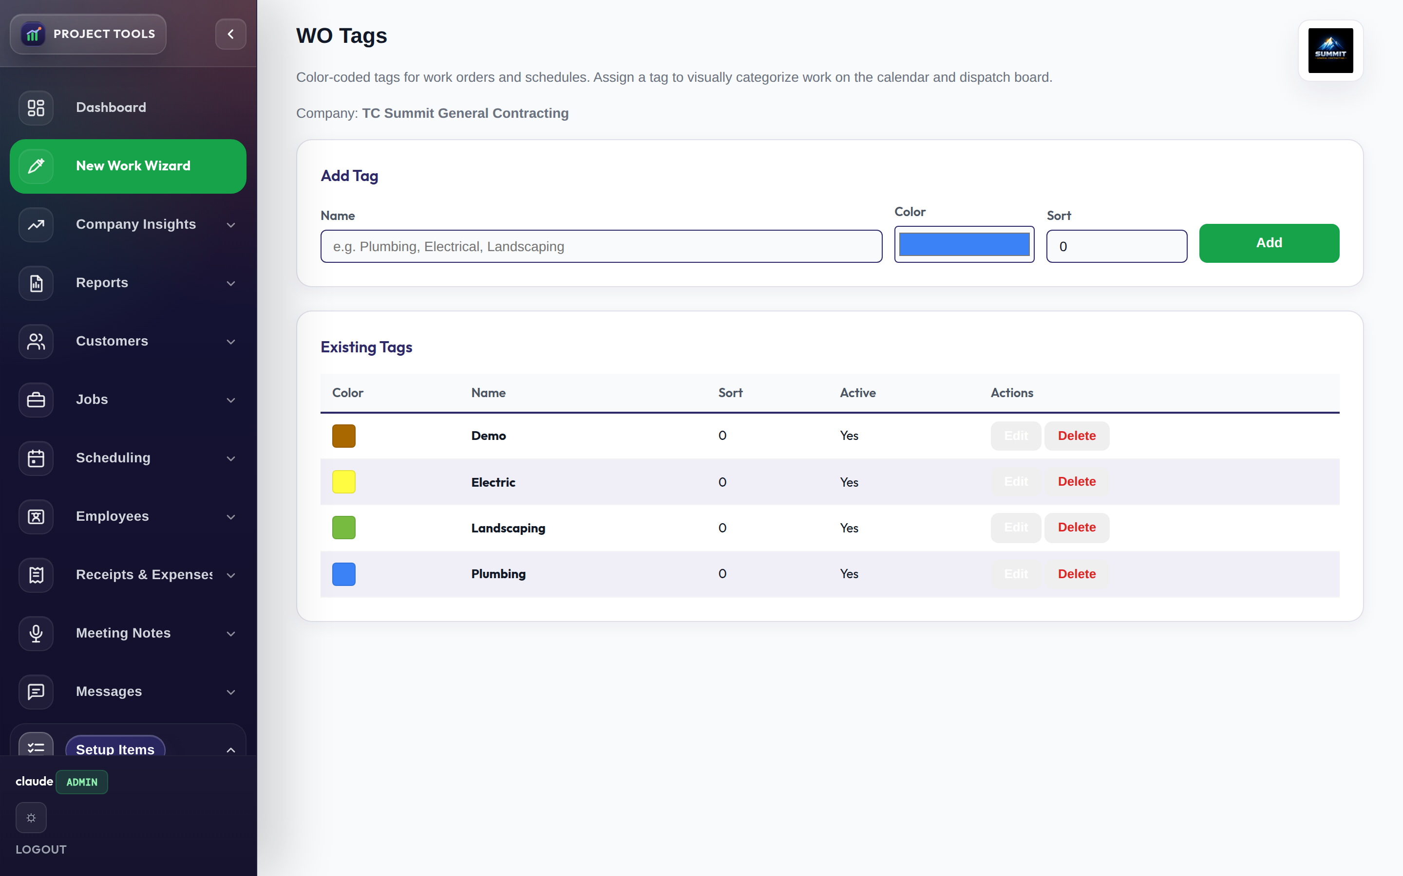
Task: Collapse the sidebar with the chevron button
Action: pyautogui.click(x=231, y=34)
